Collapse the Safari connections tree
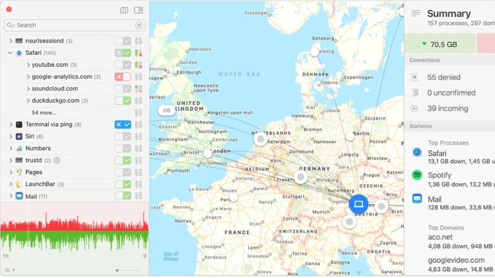Viewport: 495px width, 278px height. (x=11, y=53)
